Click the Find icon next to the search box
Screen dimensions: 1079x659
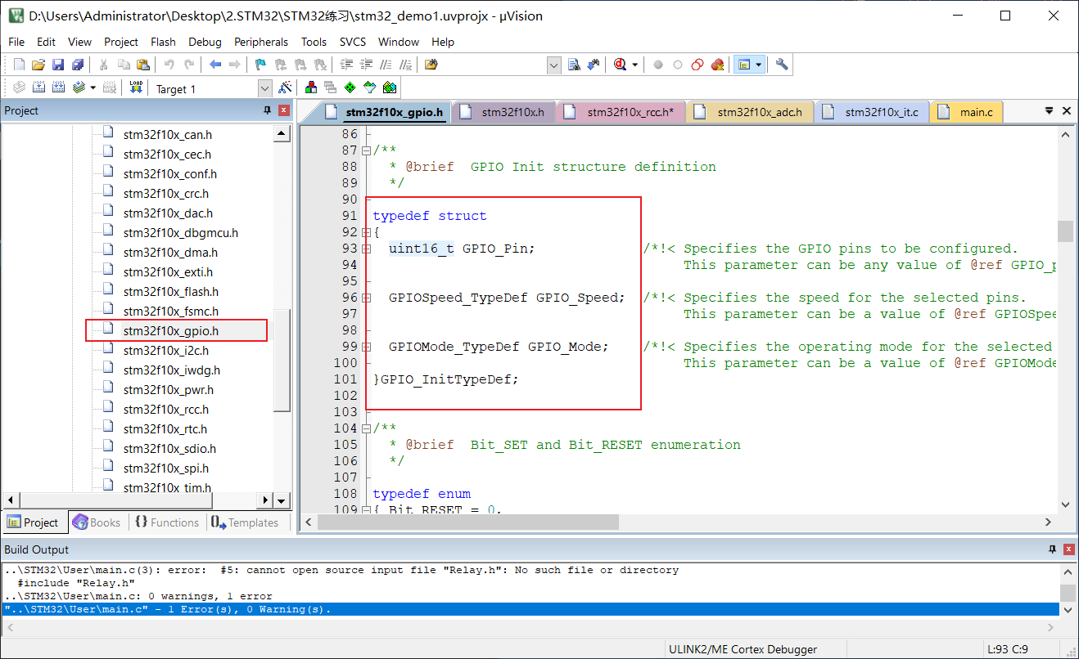click(x=574, y=65)
